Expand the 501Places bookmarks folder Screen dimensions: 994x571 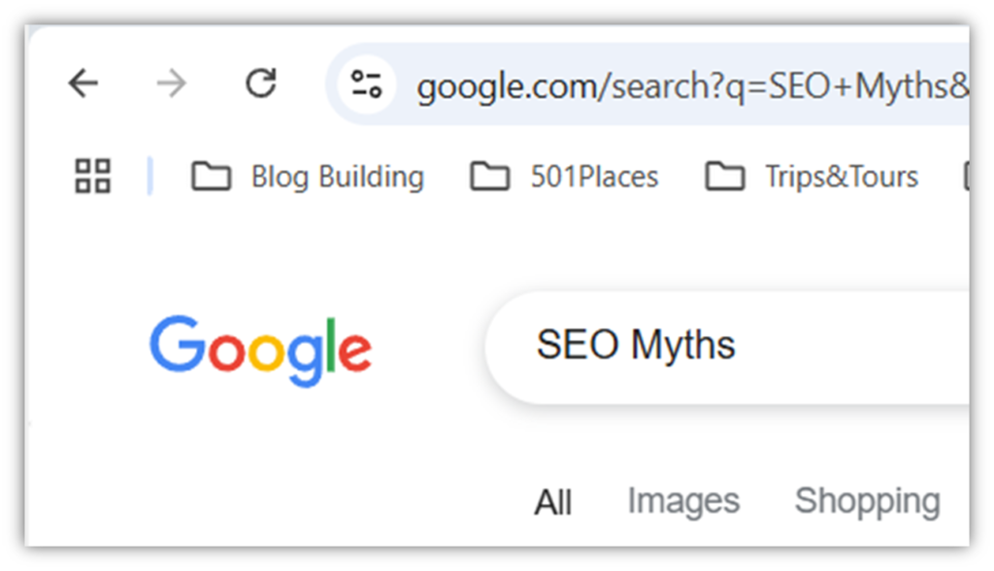[595, 177]
